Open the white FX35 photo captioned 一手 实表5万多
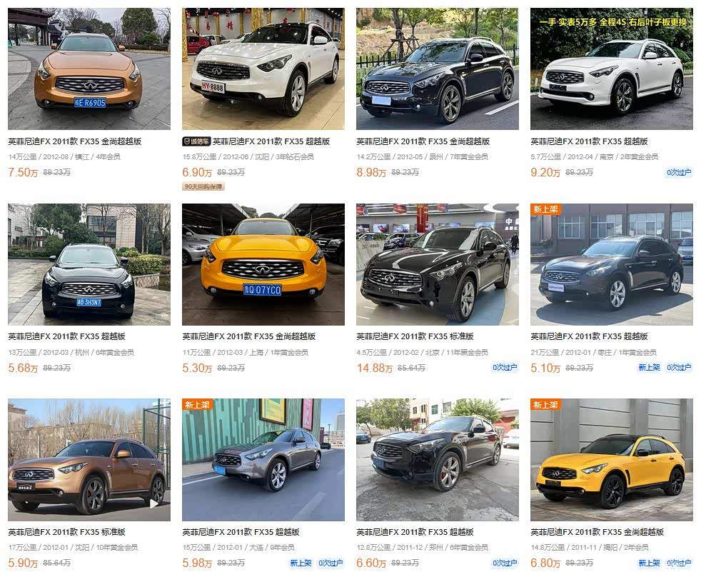This screenshot has height=577, width=701. pos(612,69)
